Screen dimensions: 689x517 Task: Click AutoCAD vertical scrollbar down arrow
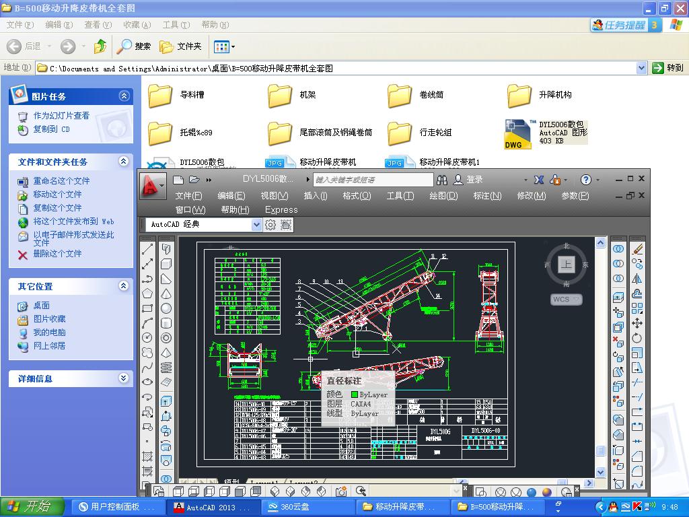coord(600,472)
